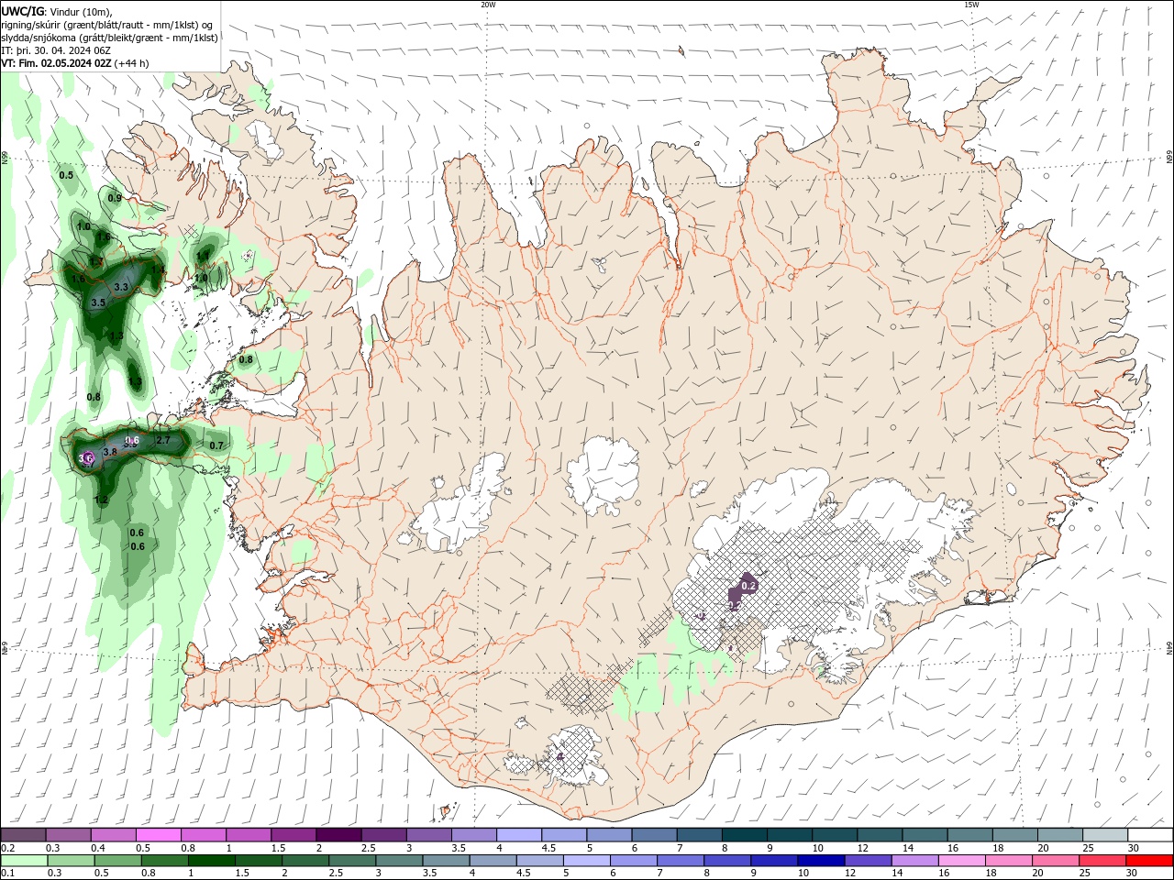Click the lavender swatch labeled 4 in snow scale
The image size is (1174, 880).
point(519,834)
